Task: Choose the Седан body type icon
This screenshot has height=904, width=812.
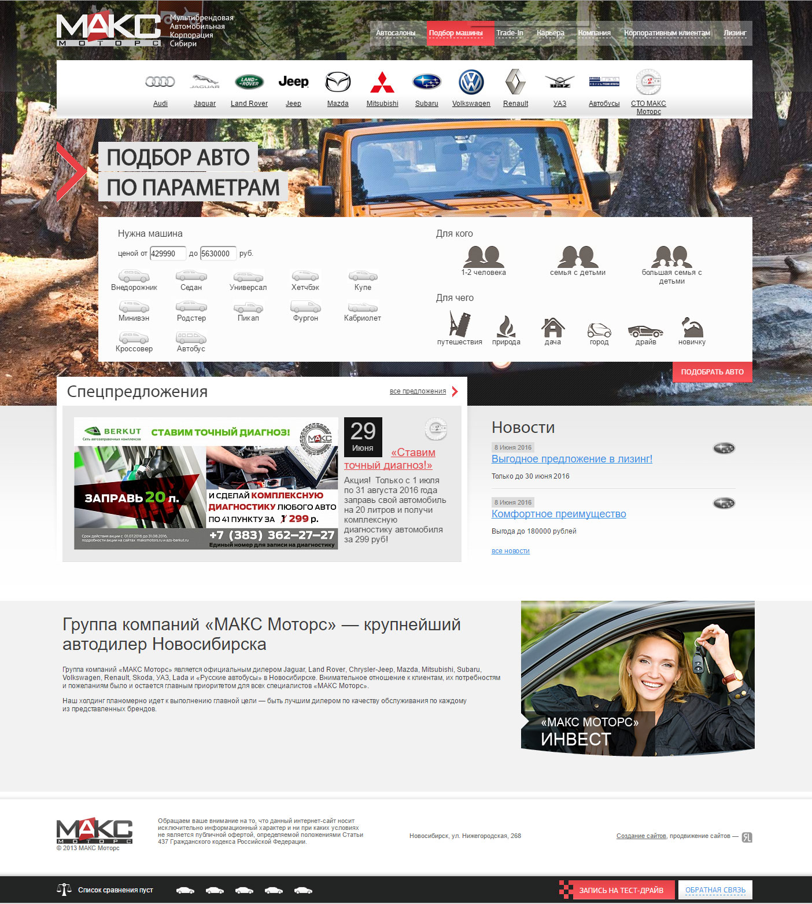Action: [x=191, y=275]
